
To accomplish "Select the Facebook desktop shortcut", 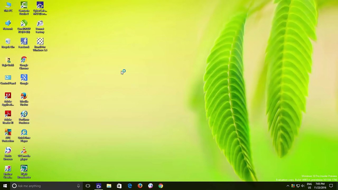I will (24, 43).
